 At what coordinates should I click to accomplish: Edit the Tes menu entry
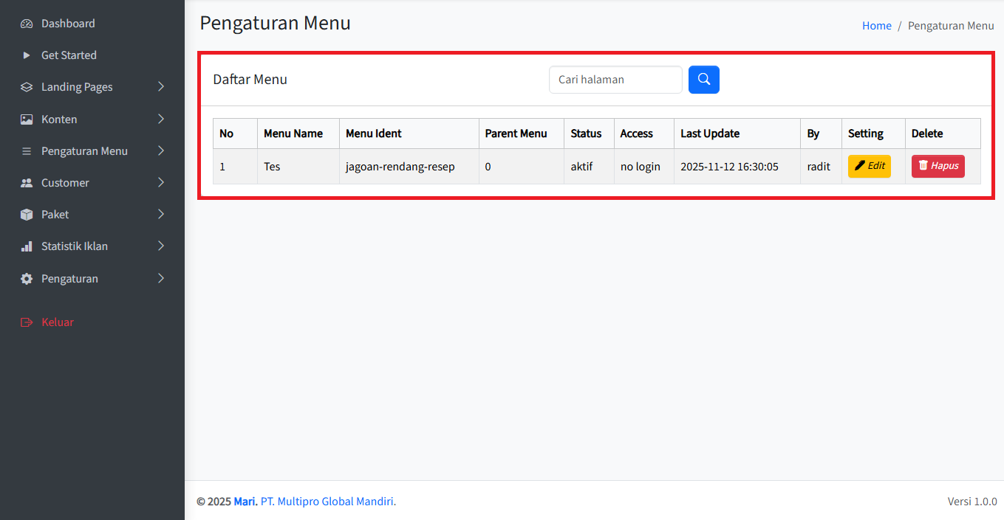[x=869, y=166]
